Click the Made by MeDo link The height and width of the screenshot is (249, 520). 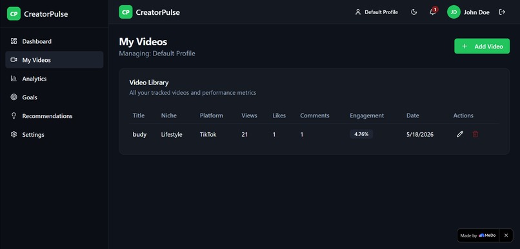(478, 235)
